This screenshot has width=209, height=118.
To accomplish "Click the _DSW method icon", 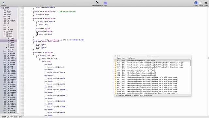I will click(8, 38).
